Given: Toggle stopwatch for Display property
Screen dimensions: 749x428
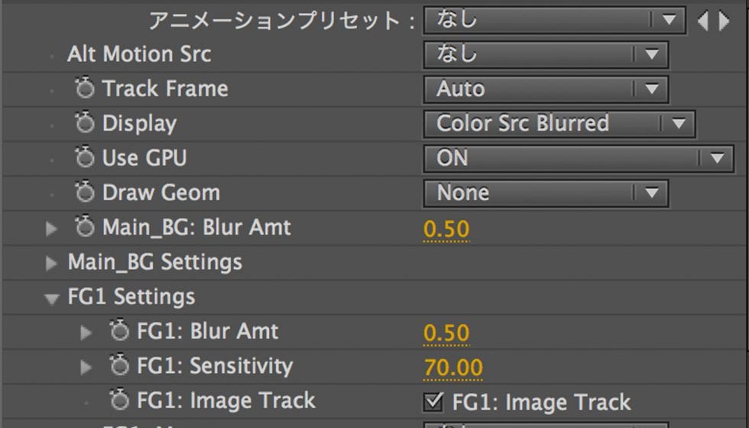Looking at the screenshot, I should [x=85, y=123].
